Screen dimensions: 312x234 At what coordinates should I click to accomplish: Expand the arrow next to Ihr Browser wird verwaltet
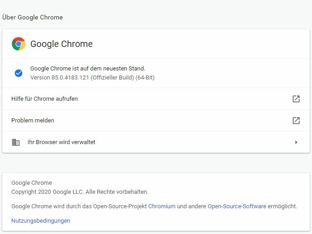click(296, 142)
